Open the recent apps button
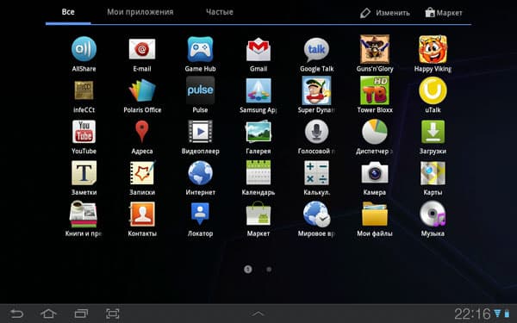517x323 pixels. coord(81,314)
